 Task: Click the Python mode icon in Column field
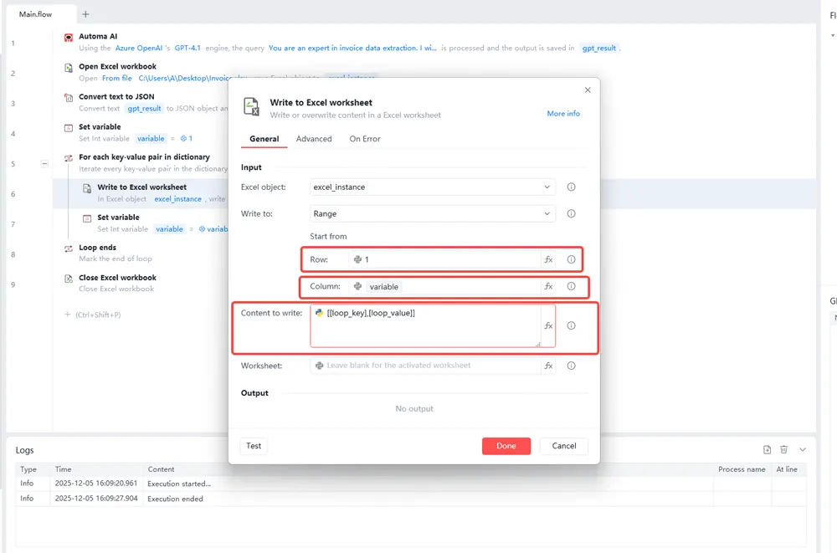click(x=357, y=286)
